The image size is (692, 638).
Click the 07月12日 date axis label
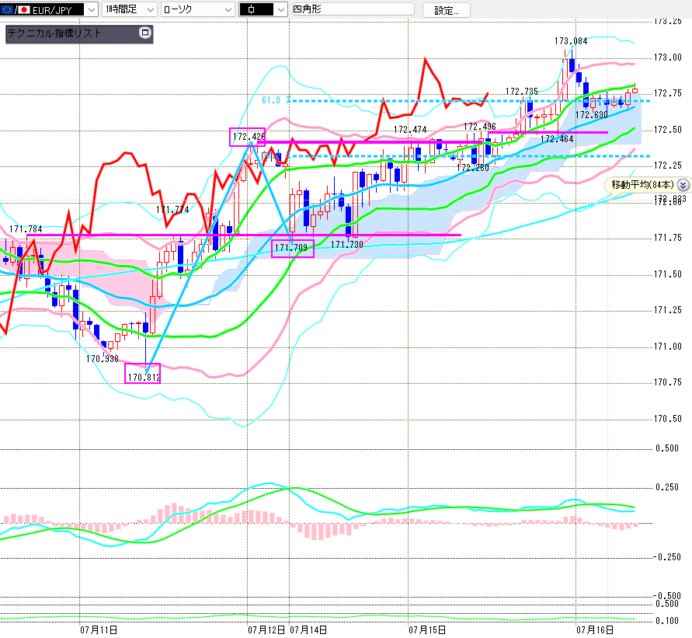[266, 629]
